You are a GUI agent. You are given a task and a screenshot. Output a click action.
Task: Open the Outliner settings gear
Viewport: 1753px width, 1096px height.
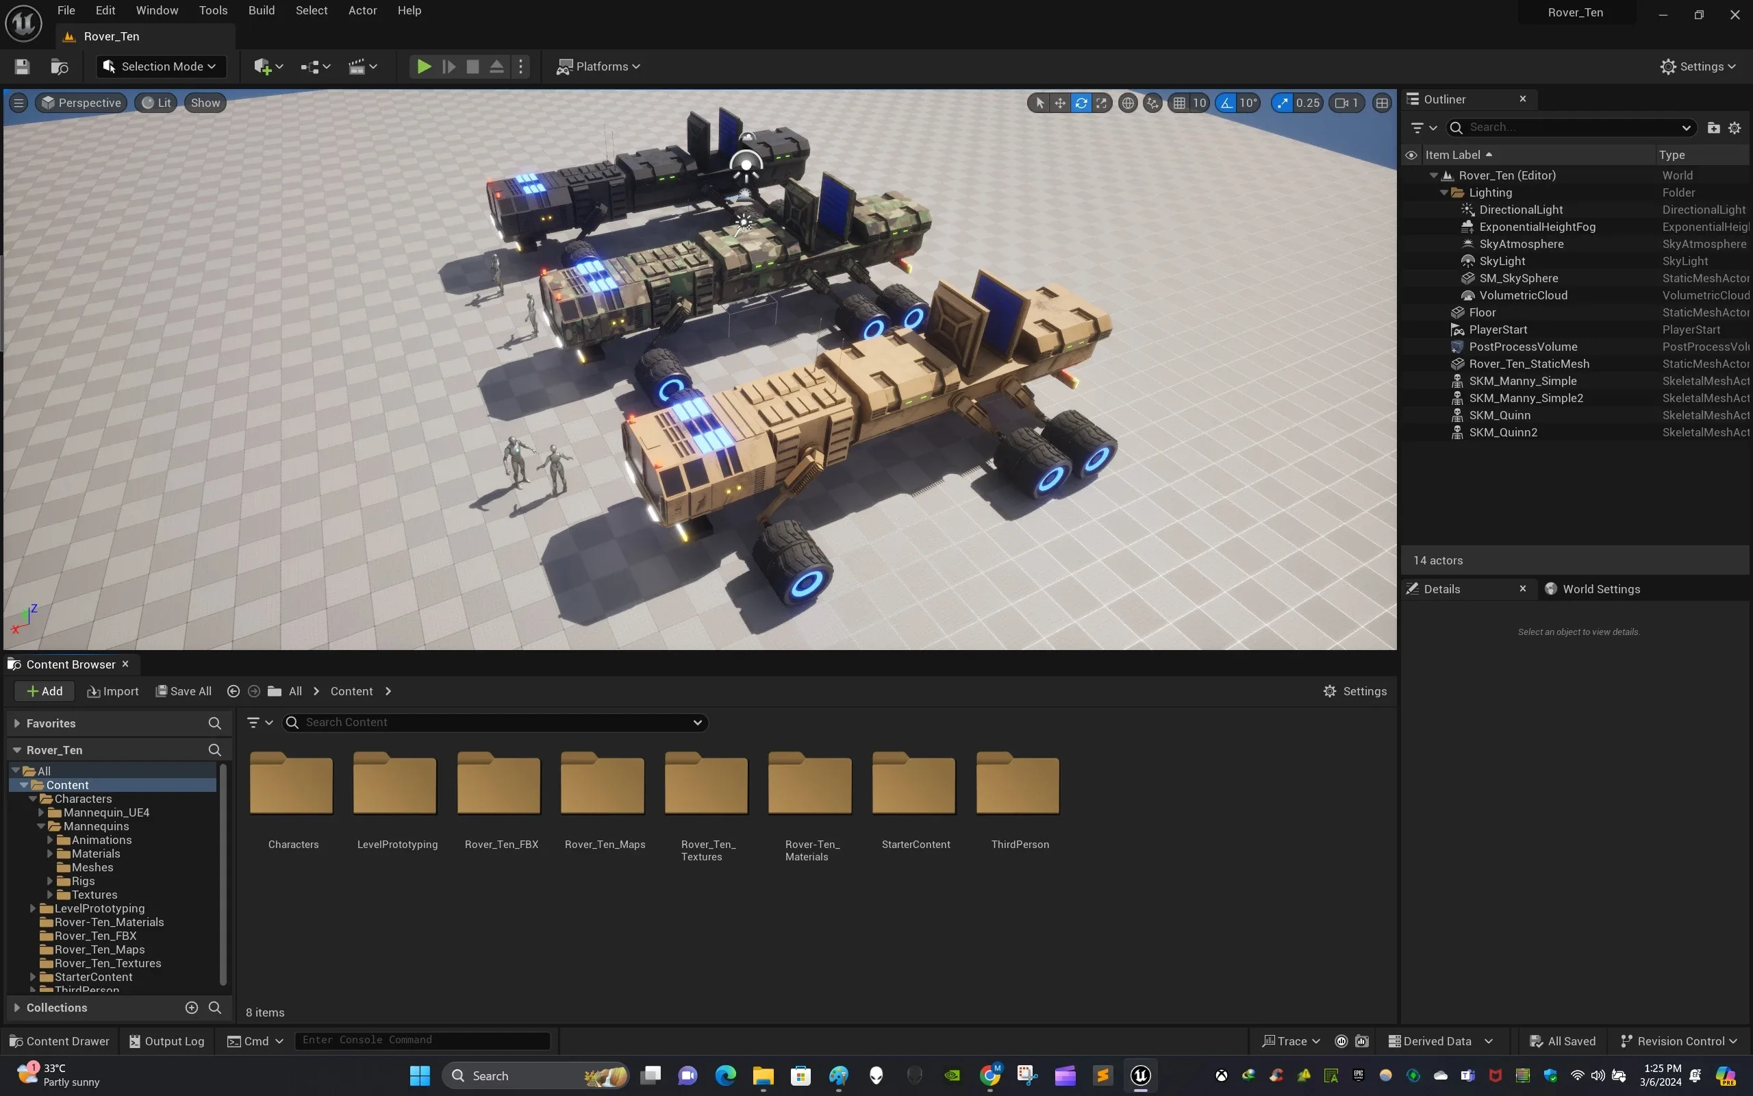[1734, 127]
